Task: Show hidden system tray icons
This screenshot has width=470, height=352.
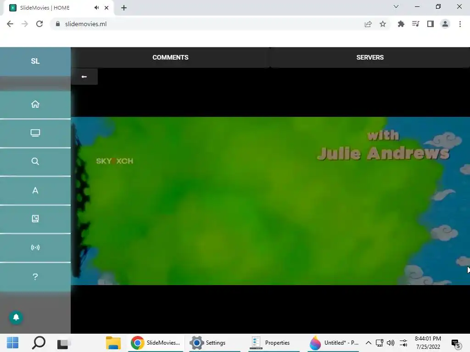Action: 369,343
